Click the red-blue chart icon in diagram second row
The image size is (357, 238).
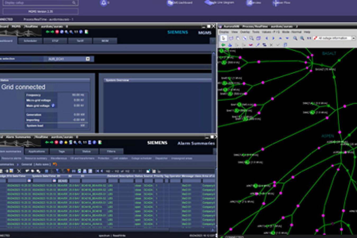coord(250,45)
